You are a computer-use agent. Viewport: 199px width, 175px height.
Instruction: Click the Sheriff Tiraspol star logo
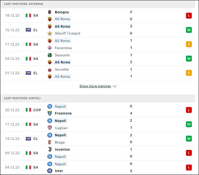[x=50, y=34]
